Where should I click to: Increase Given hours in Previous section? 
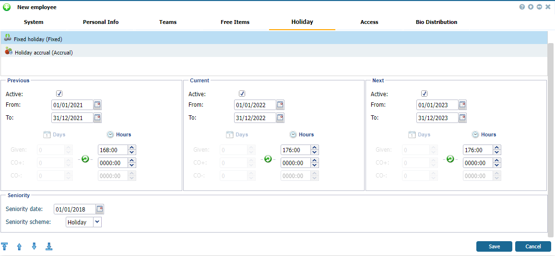(132, 147)
